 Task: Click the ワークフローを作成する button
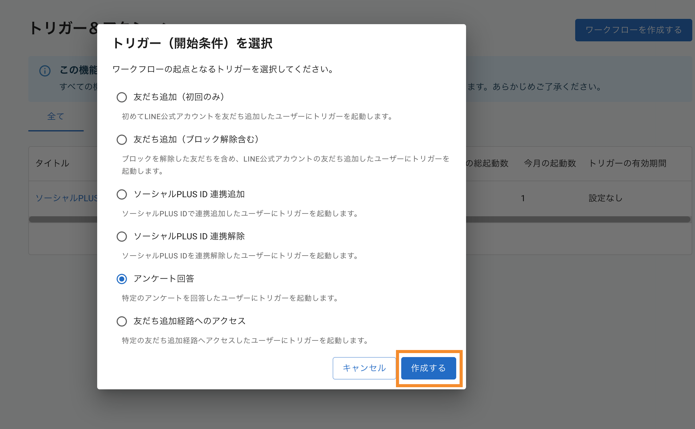634,30
